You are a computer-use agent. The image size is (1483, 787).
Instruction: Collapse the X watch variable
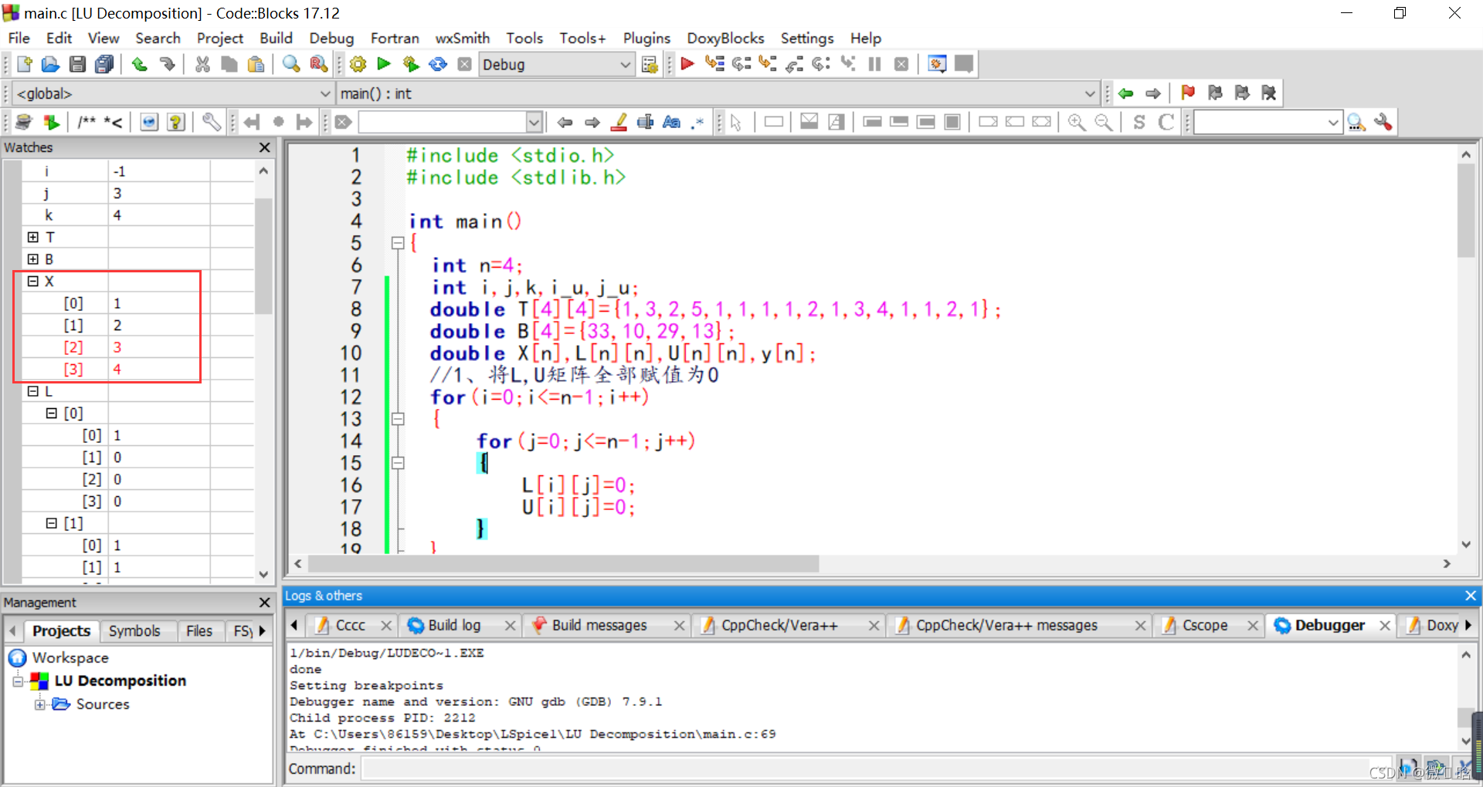33,281
